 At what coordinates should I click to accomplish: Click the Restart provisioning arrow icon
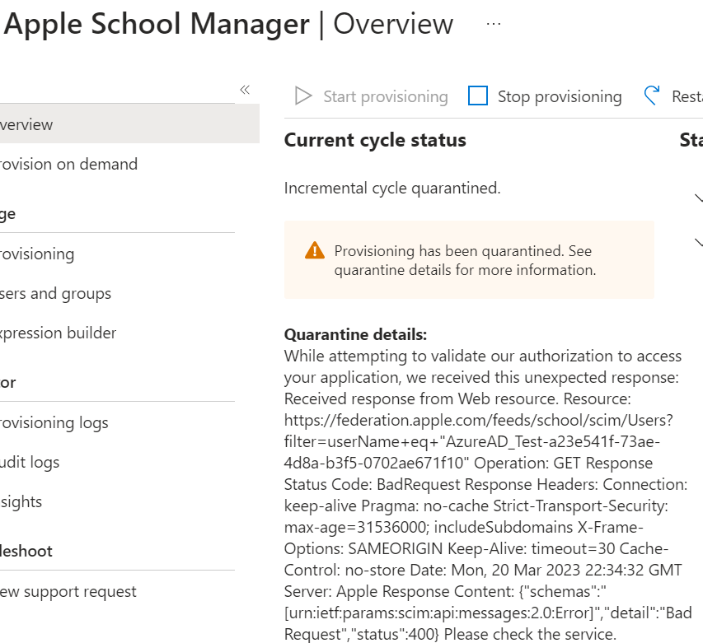tap(652, 96)
